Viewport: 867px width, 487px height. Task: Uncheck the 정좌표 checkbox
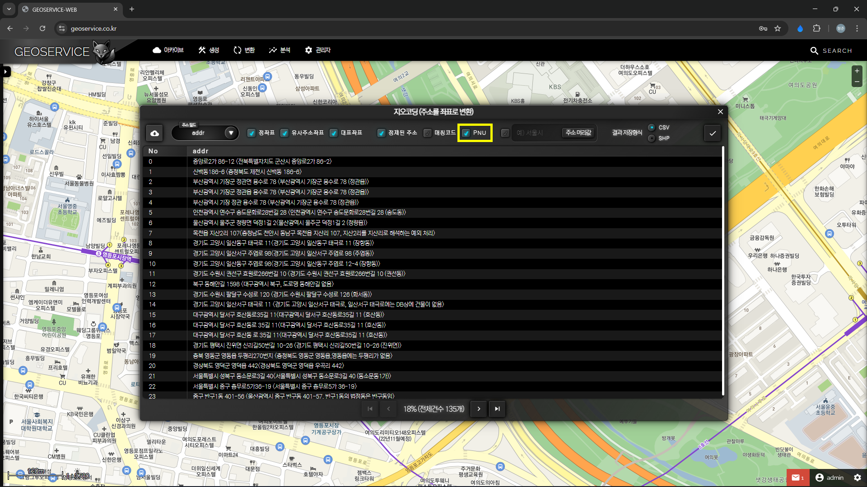click(252, 133)
